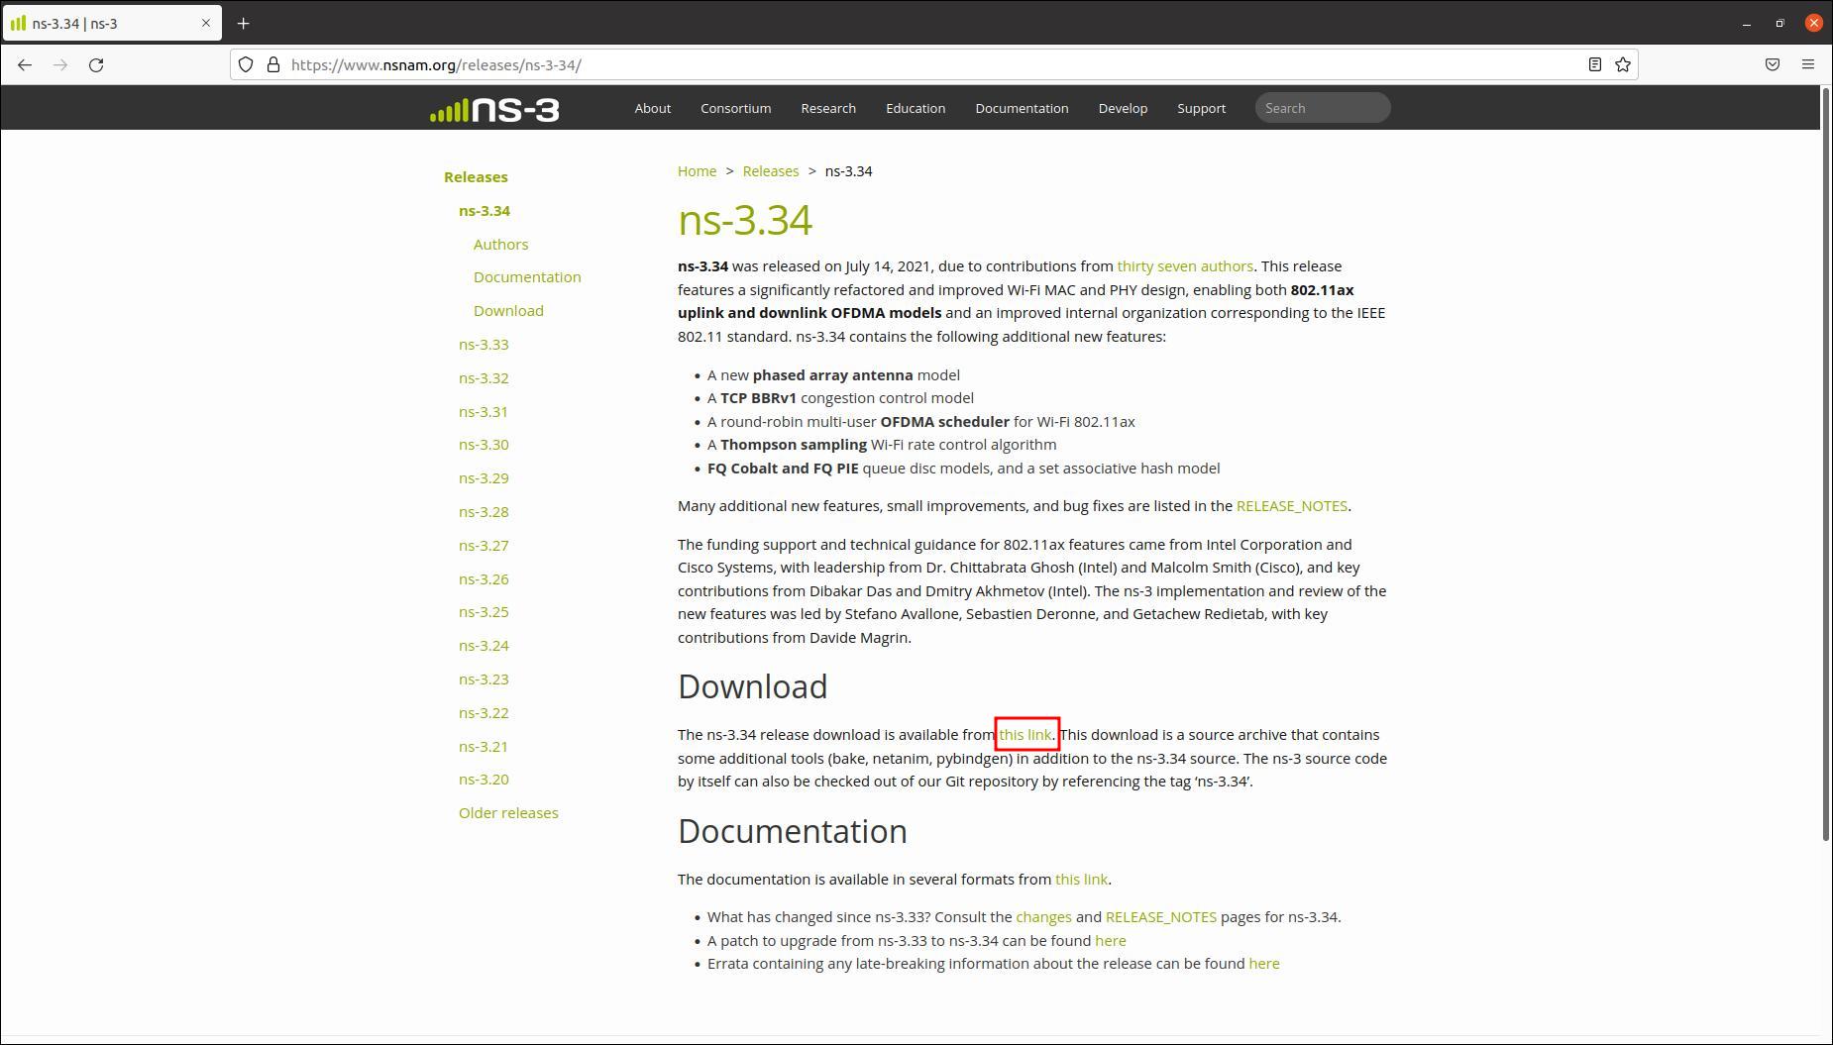Image resolution: width=1833 pixels, height=1045 pixels.
Task: Open ns-3.20 release page
Action: [484, 780]
